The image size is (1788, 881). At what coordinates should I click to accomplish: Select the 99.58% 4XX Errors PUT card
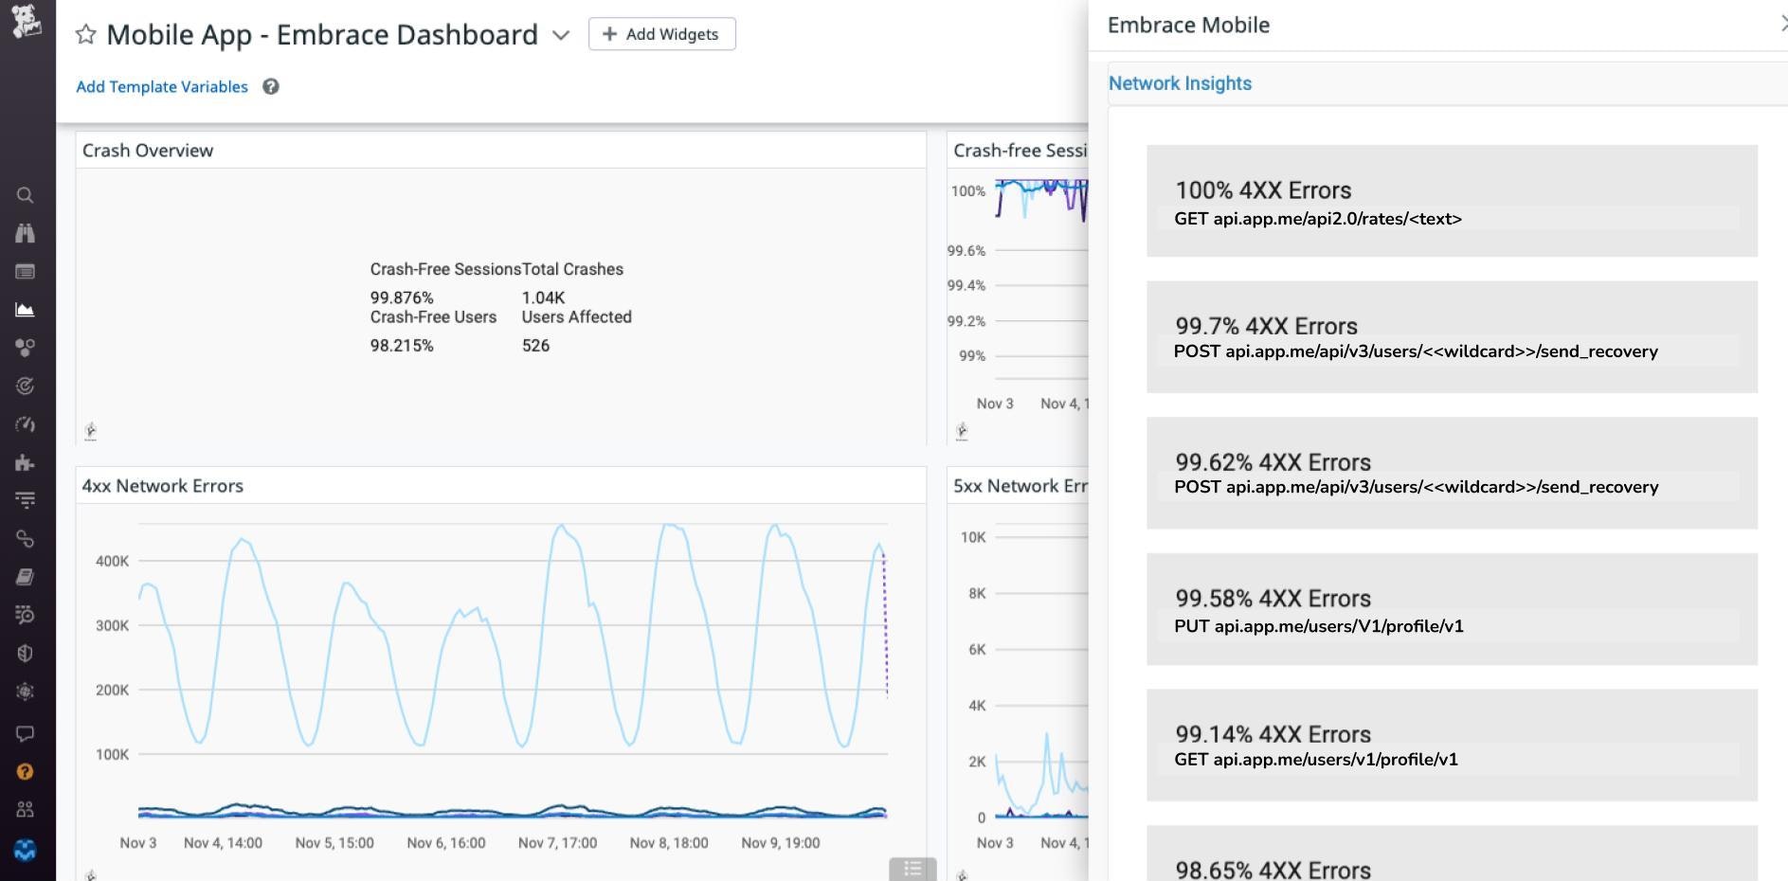tap(1451, 609)
